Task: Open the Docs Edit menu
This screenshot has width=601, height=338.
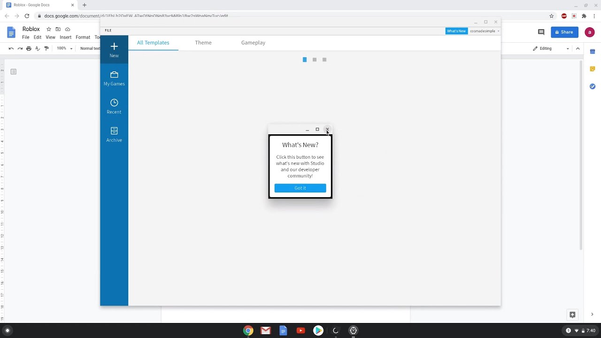Action: pos(38,37)
